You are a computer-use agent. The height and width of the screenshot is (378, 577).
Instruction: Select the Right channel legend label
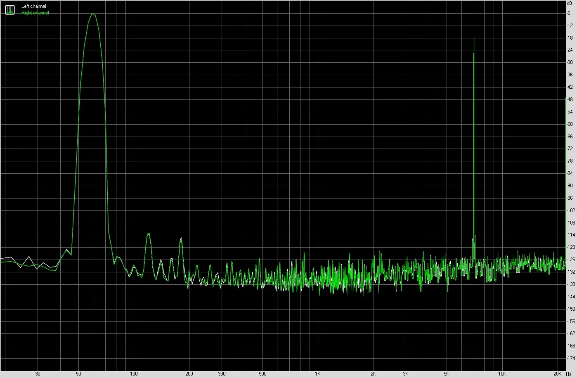[35, 13]
